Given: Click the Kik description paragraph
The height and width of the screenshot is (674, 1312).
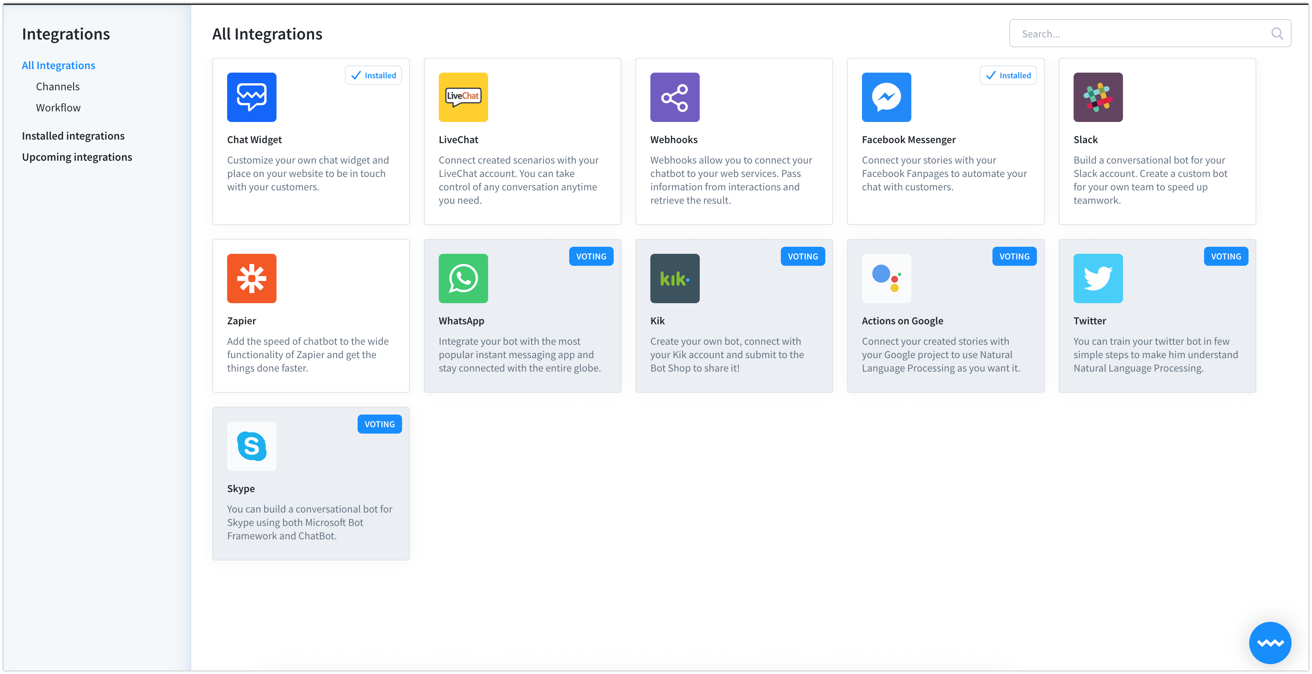Looking at the screenshot, I should click(x=727, y=355).
